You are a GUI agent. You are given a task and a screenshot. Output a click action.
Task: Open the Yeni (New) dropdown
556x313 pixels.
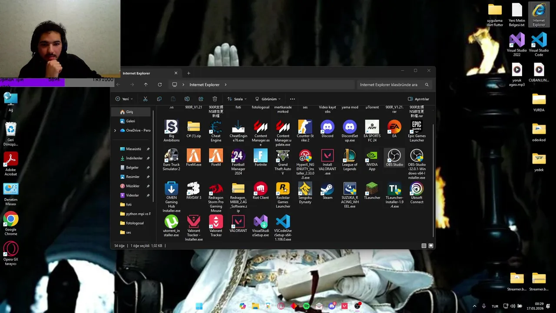click(124, 99)
